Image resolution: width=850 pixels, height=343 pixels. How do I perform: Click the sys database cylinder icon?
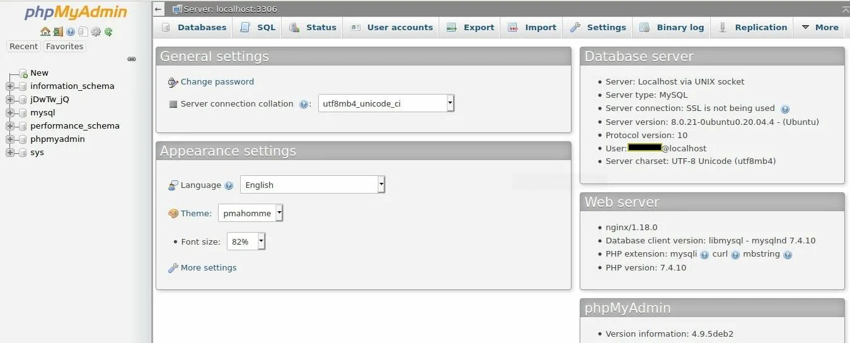(23, 153)
